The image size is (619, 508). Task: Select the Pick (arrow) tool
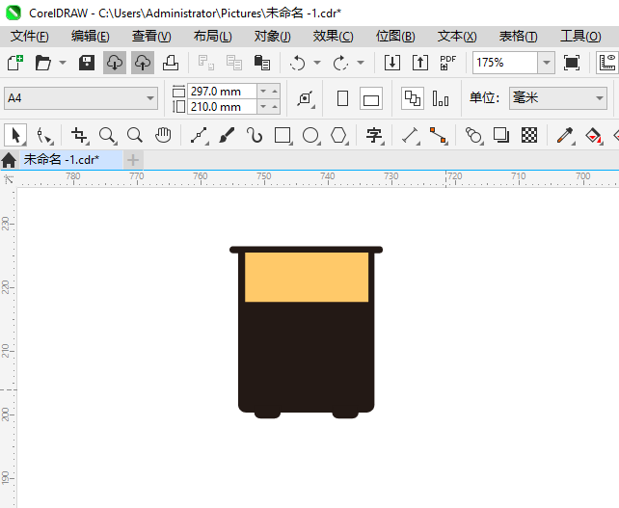coord(15,135)
